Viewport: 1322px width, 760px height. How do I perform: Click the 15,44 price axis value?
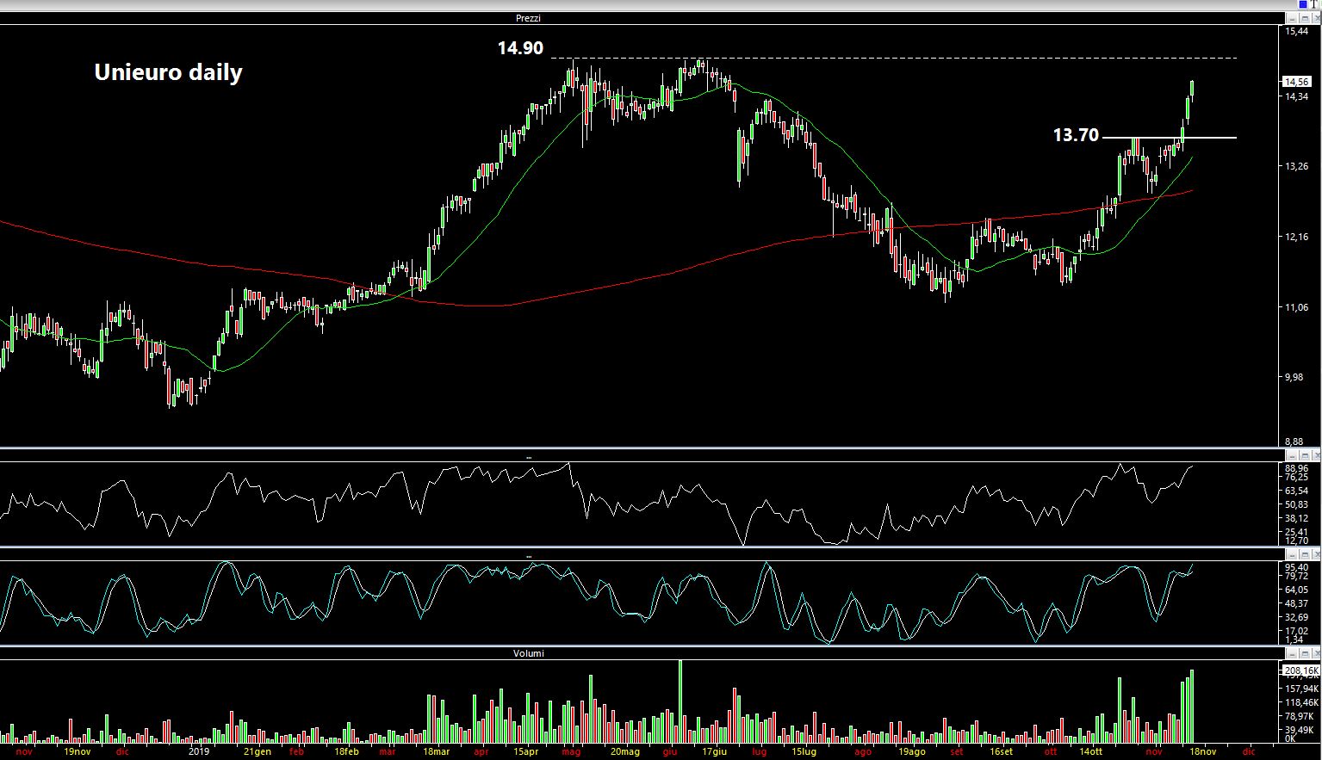pos(1297,31)
